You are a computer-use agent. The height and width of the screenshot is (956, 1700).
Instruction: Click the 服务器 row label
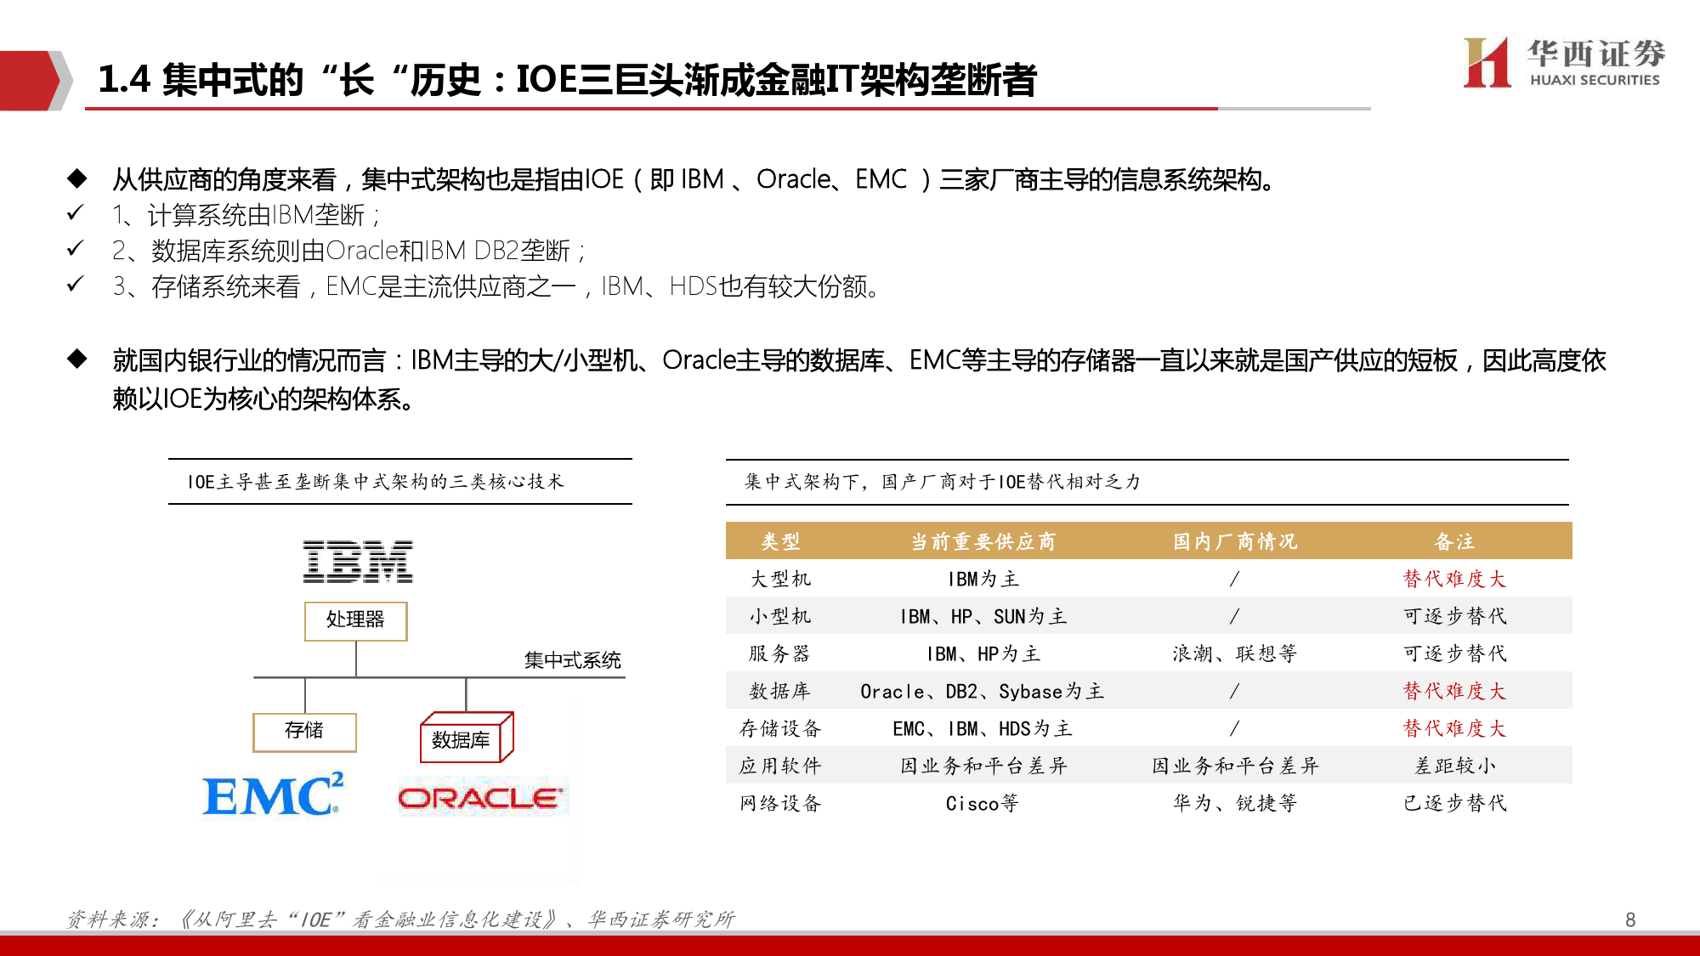(x=780, y=653)
